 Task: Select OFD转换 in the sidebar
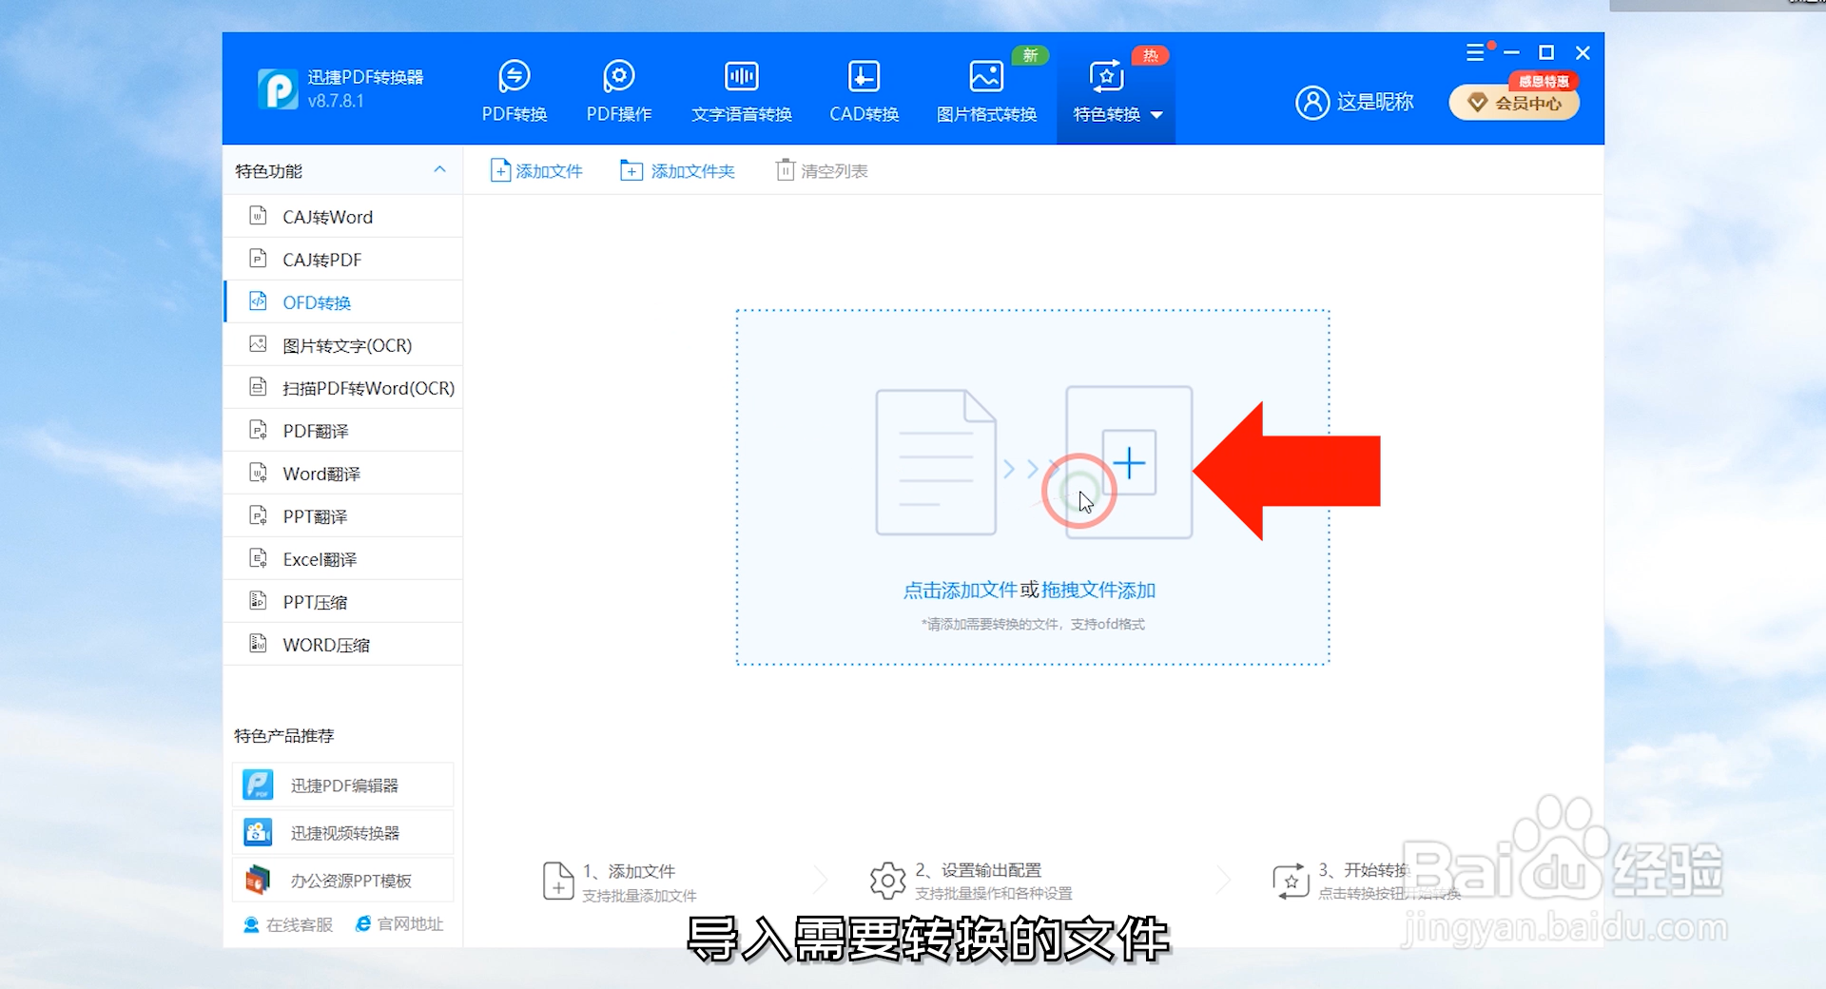(343, 302)
